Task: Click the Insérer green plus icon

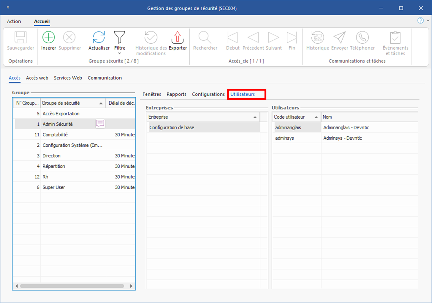Action: tap(49, 37)
